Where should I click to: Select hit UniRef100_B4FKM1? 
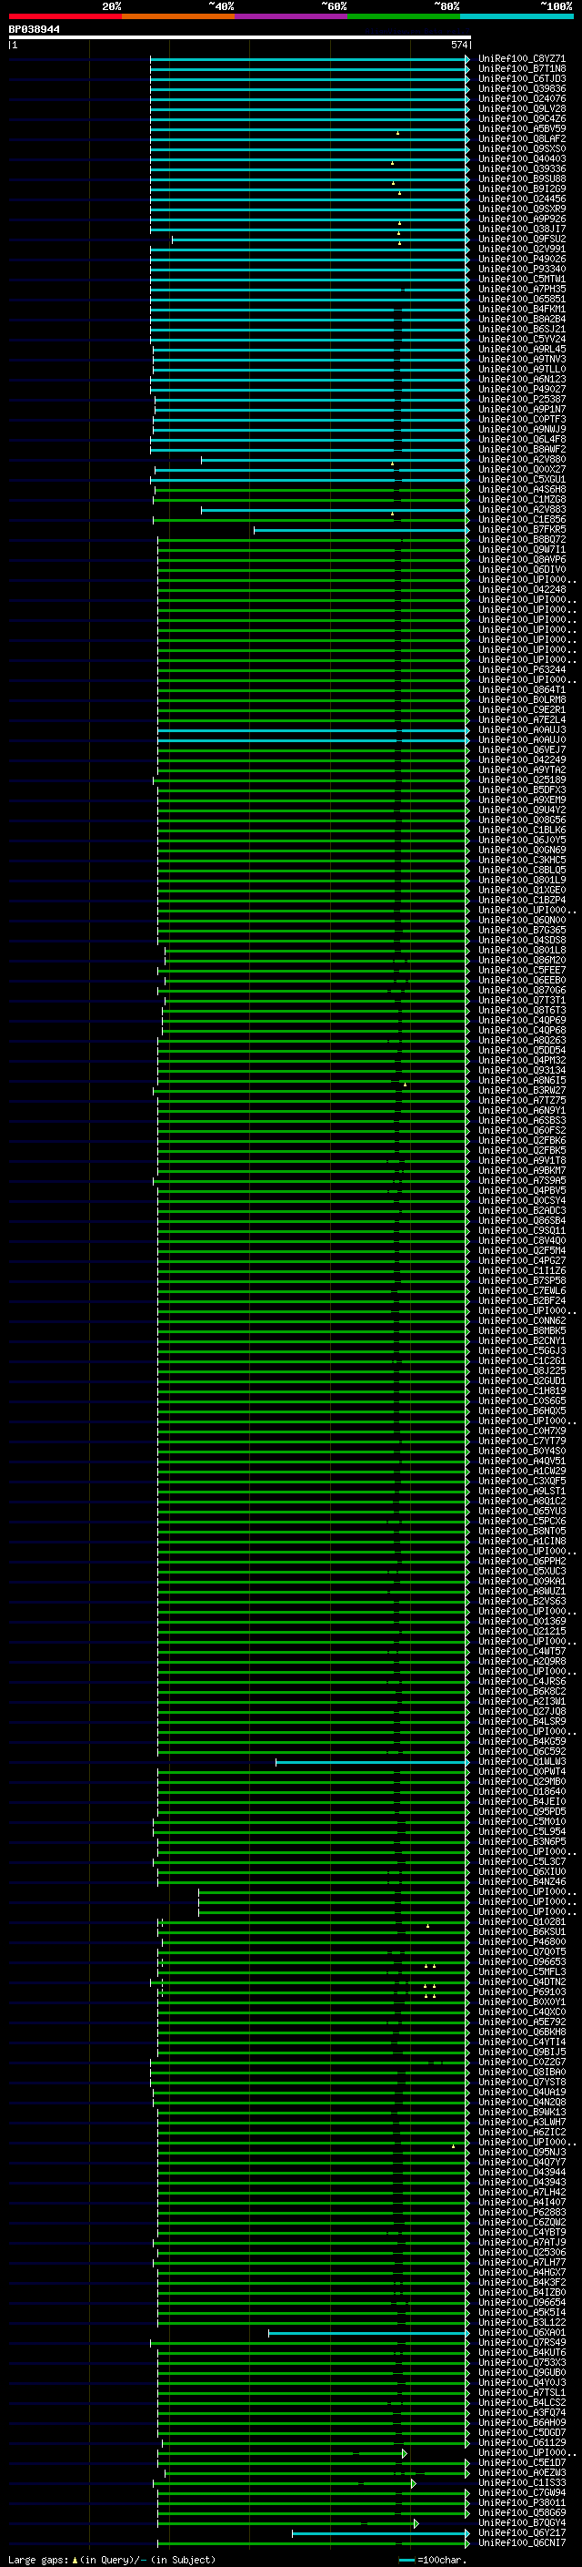tap(521, 309)
